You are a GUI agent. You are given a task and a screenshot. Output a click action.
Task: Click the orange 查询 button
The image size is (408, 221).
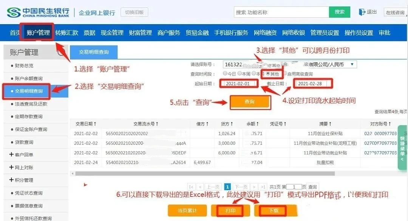[250, 101]
